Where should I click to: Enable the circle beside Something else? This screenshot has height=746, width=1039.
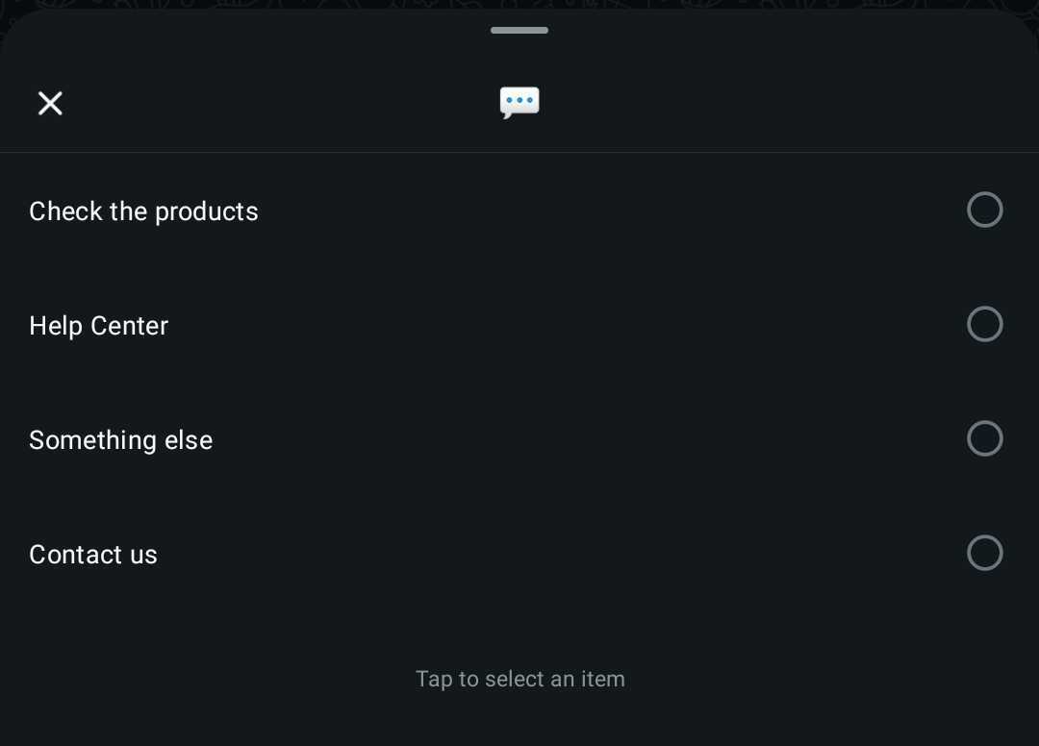(x=984, y=438)
